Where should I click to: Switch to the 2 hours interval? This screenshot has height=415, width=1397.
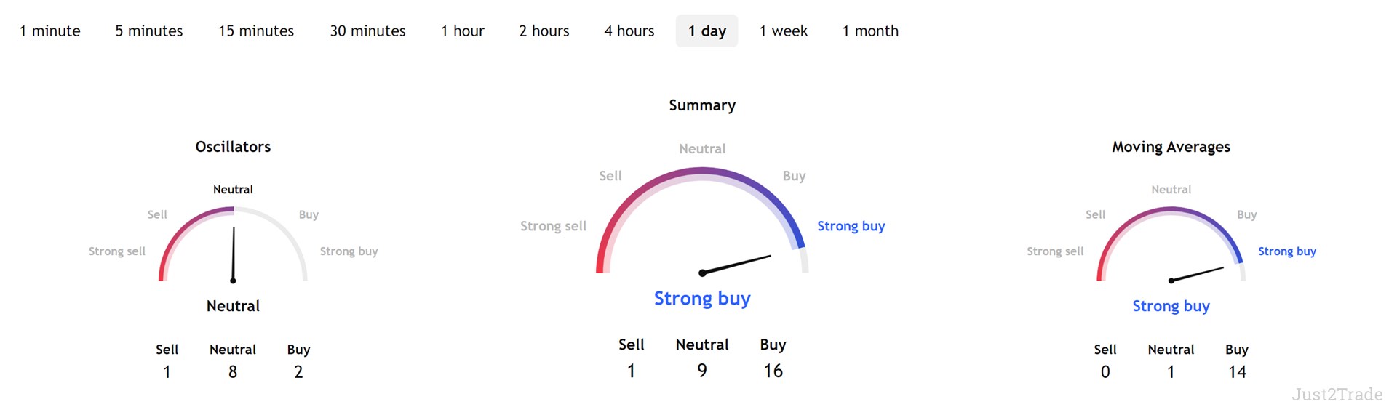coord(544,31)
